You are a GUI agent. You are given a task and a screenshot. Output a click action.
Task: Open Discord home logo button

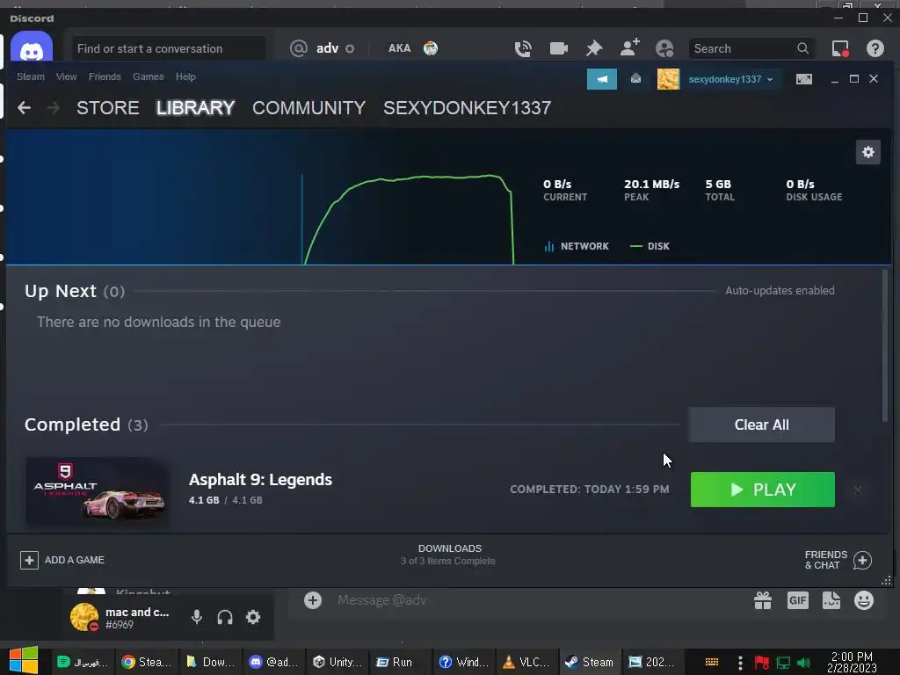point(32,47)
